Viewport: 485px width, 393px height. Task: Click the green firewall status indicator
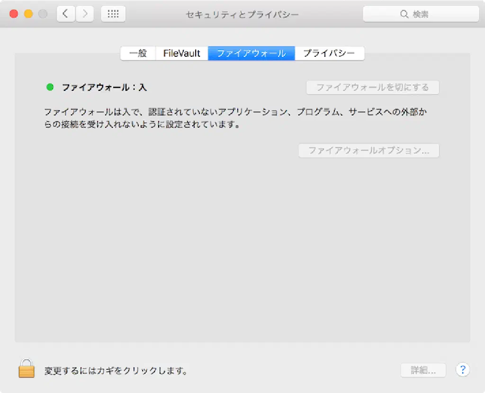point(50,87)
